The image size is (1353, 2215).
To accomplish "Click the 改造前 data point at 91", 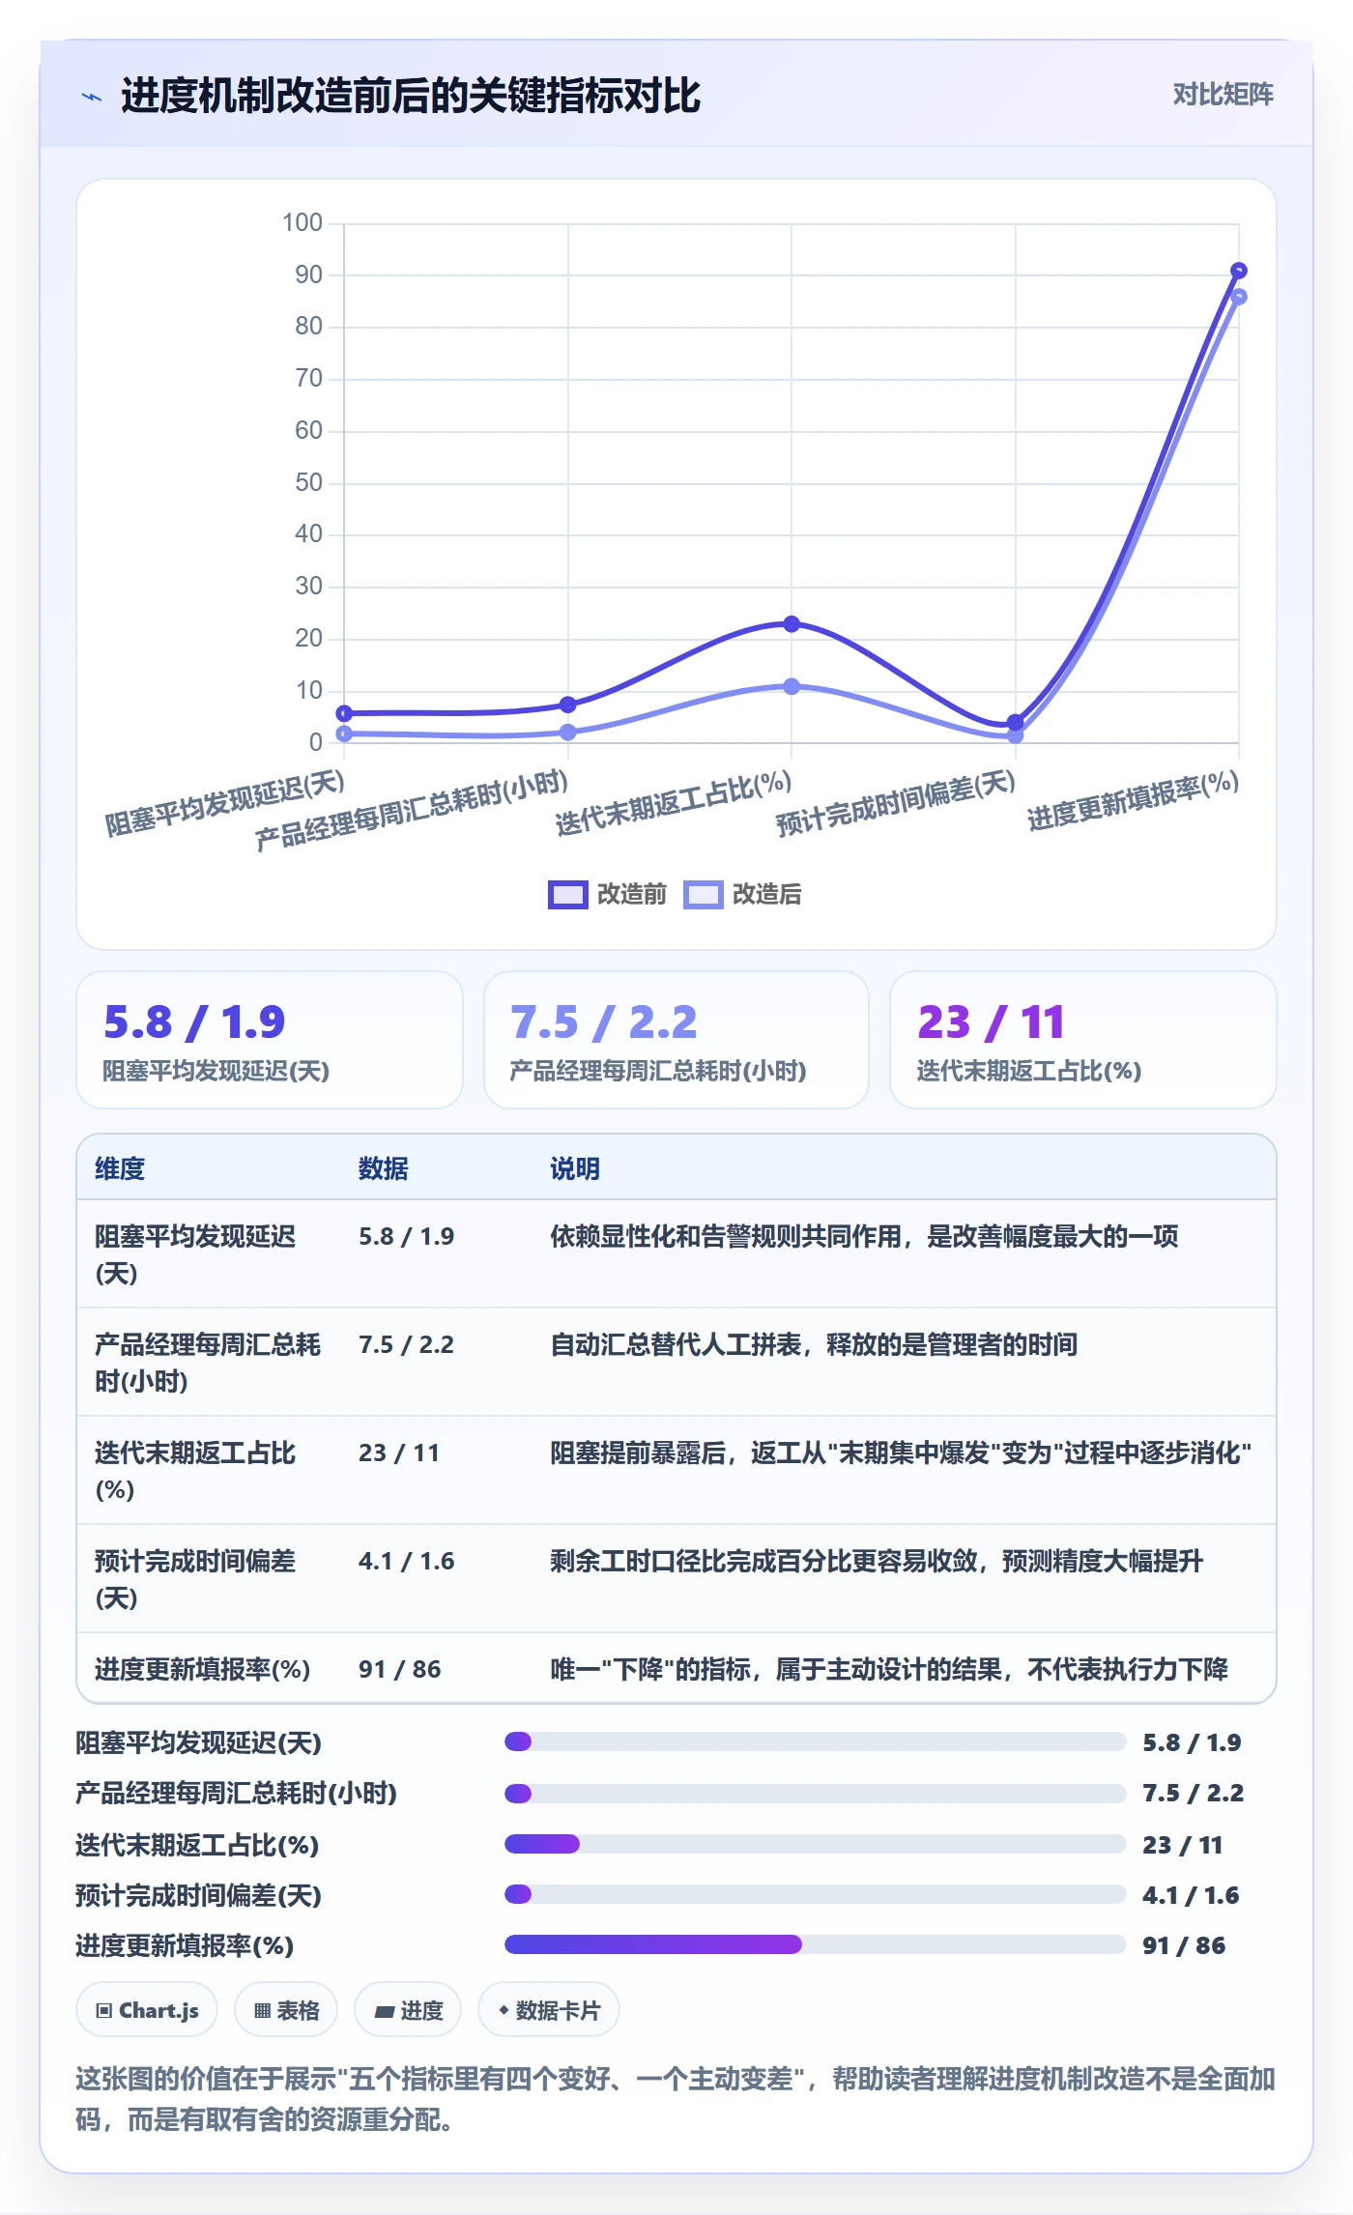I will click(x=1238, y=271).
